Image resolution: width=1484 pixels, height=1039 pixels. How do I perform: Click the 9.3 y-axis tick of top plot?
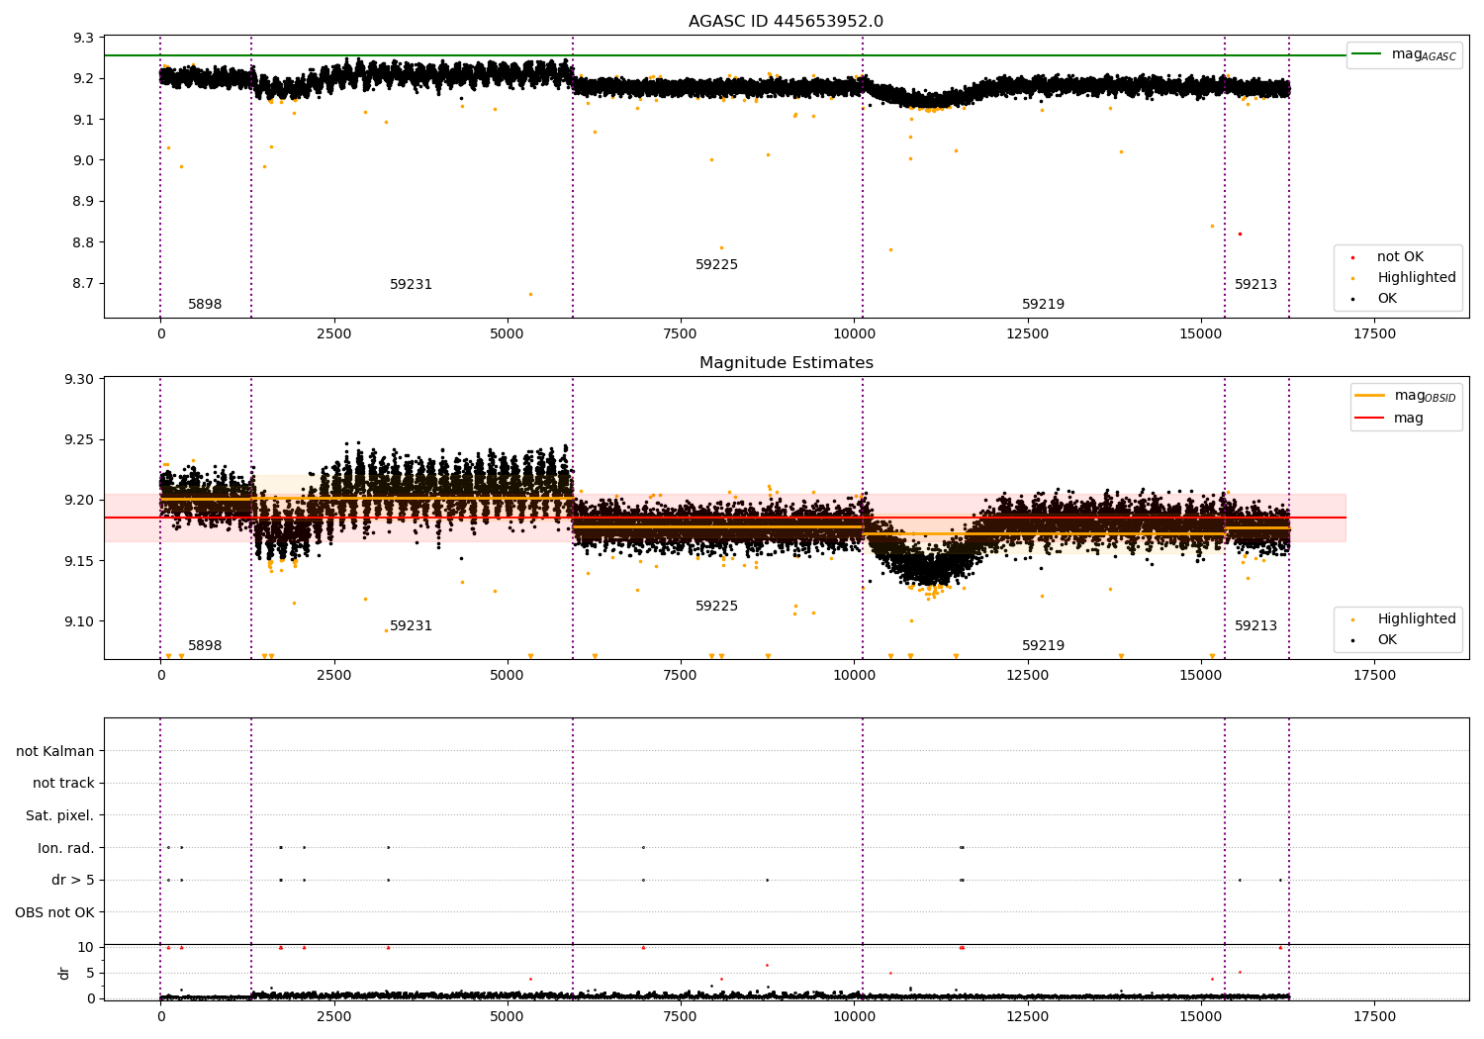(x=83, y=39)
